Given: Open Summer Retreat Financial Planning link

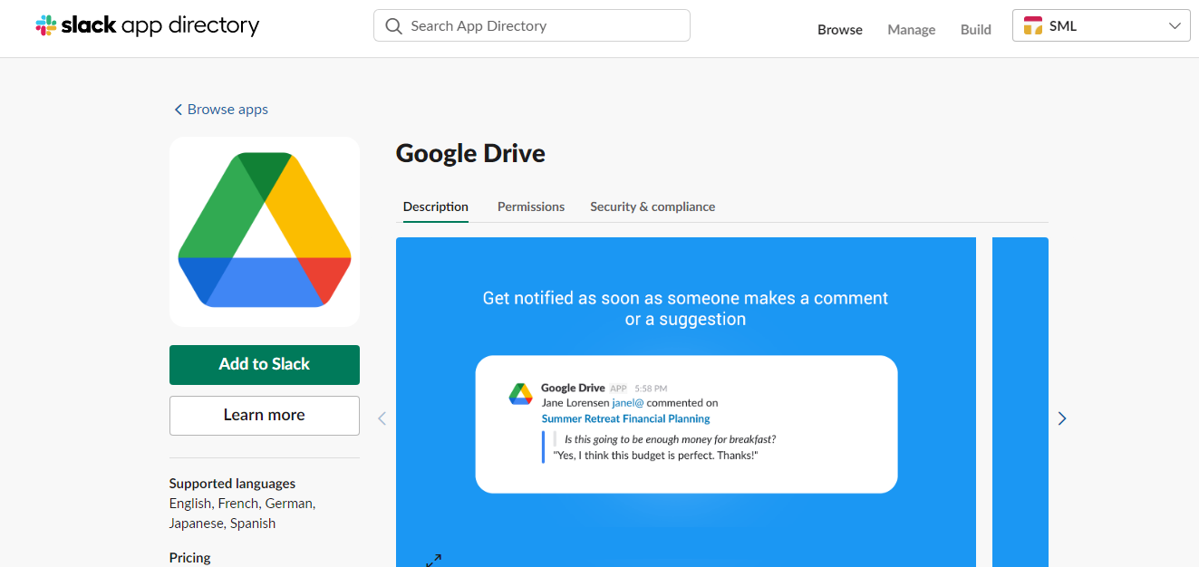Looking at the screenshot, I should [625, 418].
